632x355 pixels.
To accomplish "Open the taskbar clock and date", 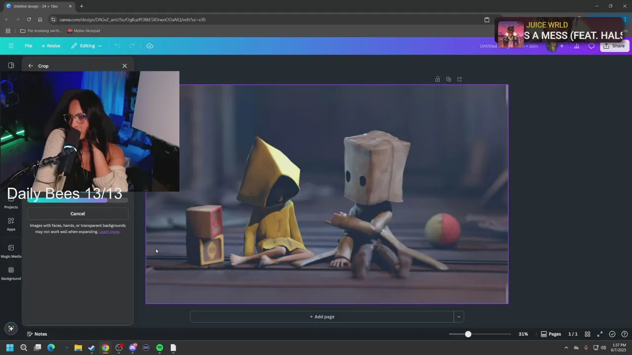I will [619, 348].
